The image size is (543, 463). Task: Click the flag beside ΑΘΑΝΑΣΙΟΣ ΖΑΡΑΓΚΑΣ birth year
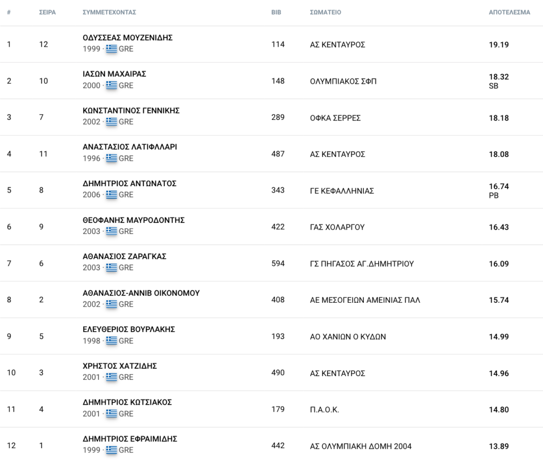pyautogui.click(x=111, y=267)
